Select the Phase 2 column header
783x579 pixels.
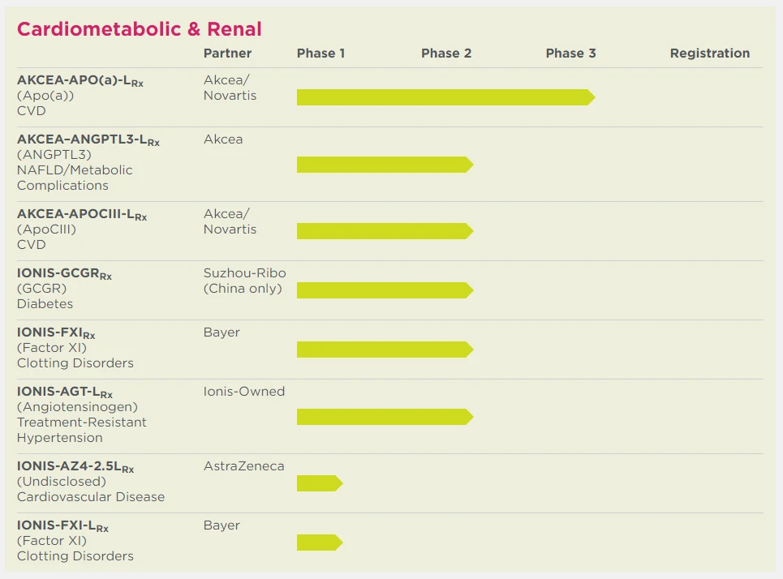click(446, 54)
